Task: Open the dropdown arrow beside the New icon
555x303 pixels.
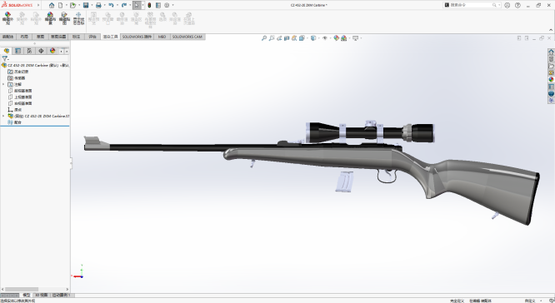Action: (x=66, y=5)
